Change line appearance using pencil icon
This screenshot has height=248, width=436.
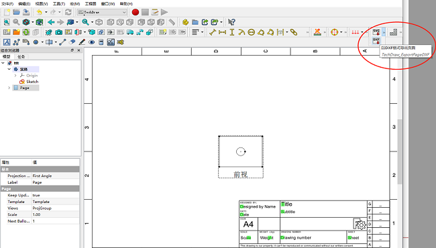tap(82, 42)
